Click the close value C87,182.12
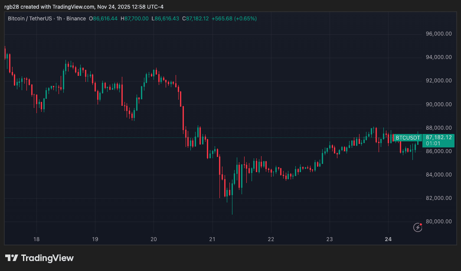Image resolution: width=461 pixels, height=271 pixels. click(x=196, y=19)
